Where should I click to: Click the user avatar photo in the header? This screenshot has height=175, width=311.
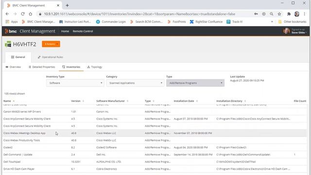286,31
